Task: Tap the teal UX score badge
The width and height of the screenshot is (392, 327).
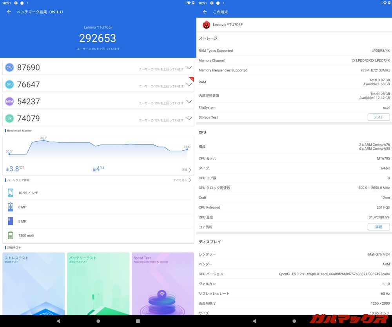Action: tap(9, 119)
